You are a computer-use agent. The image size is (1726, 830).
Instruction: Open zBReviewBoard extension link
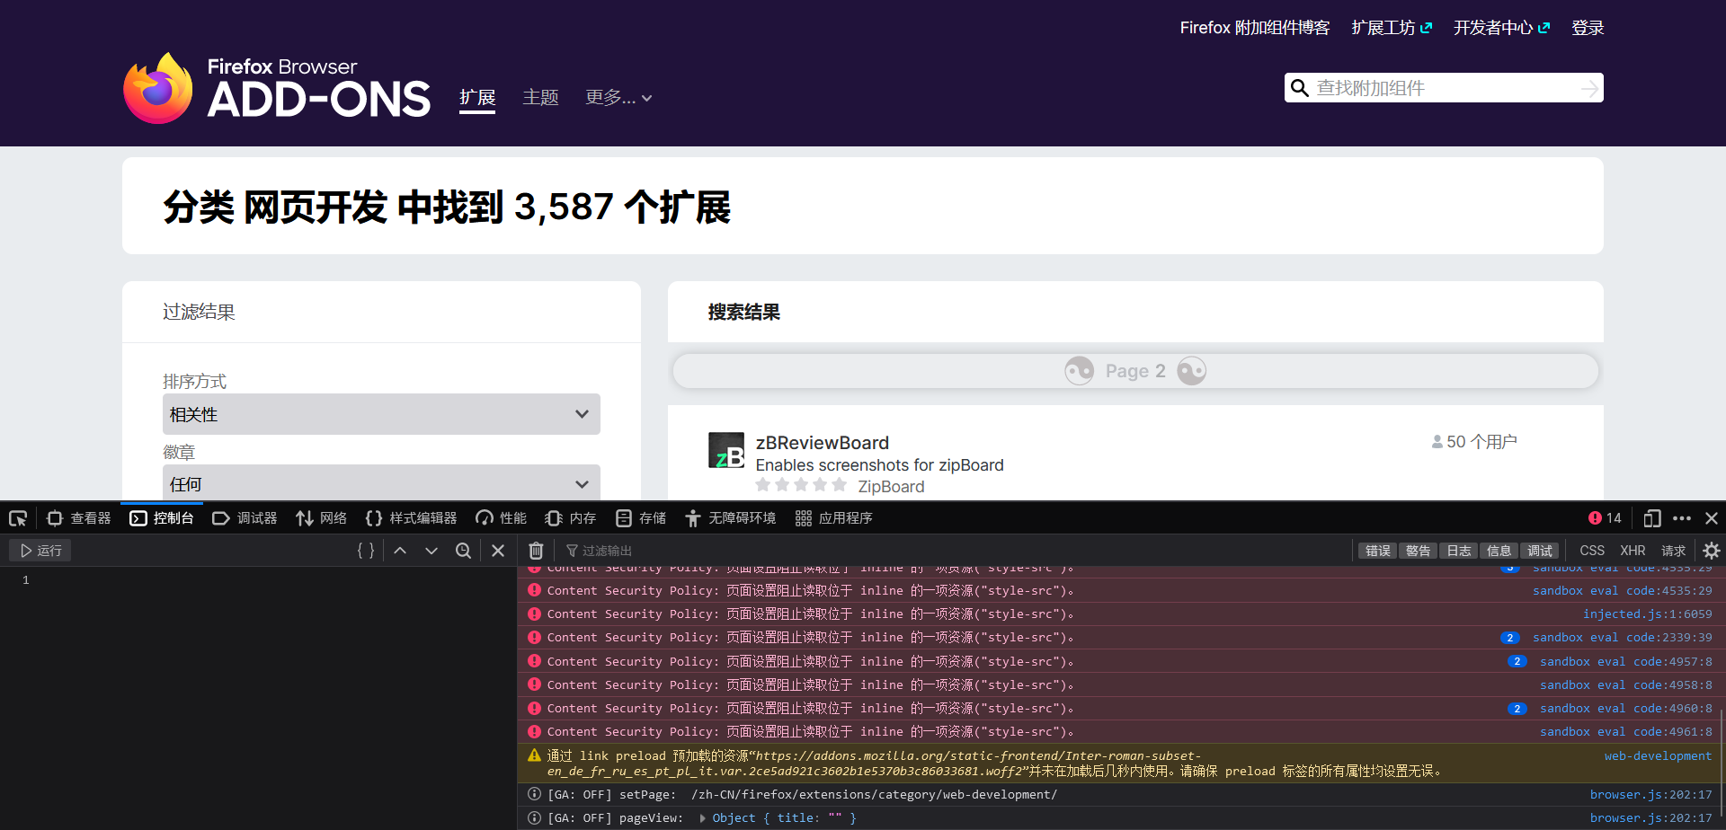pos(823,443)
